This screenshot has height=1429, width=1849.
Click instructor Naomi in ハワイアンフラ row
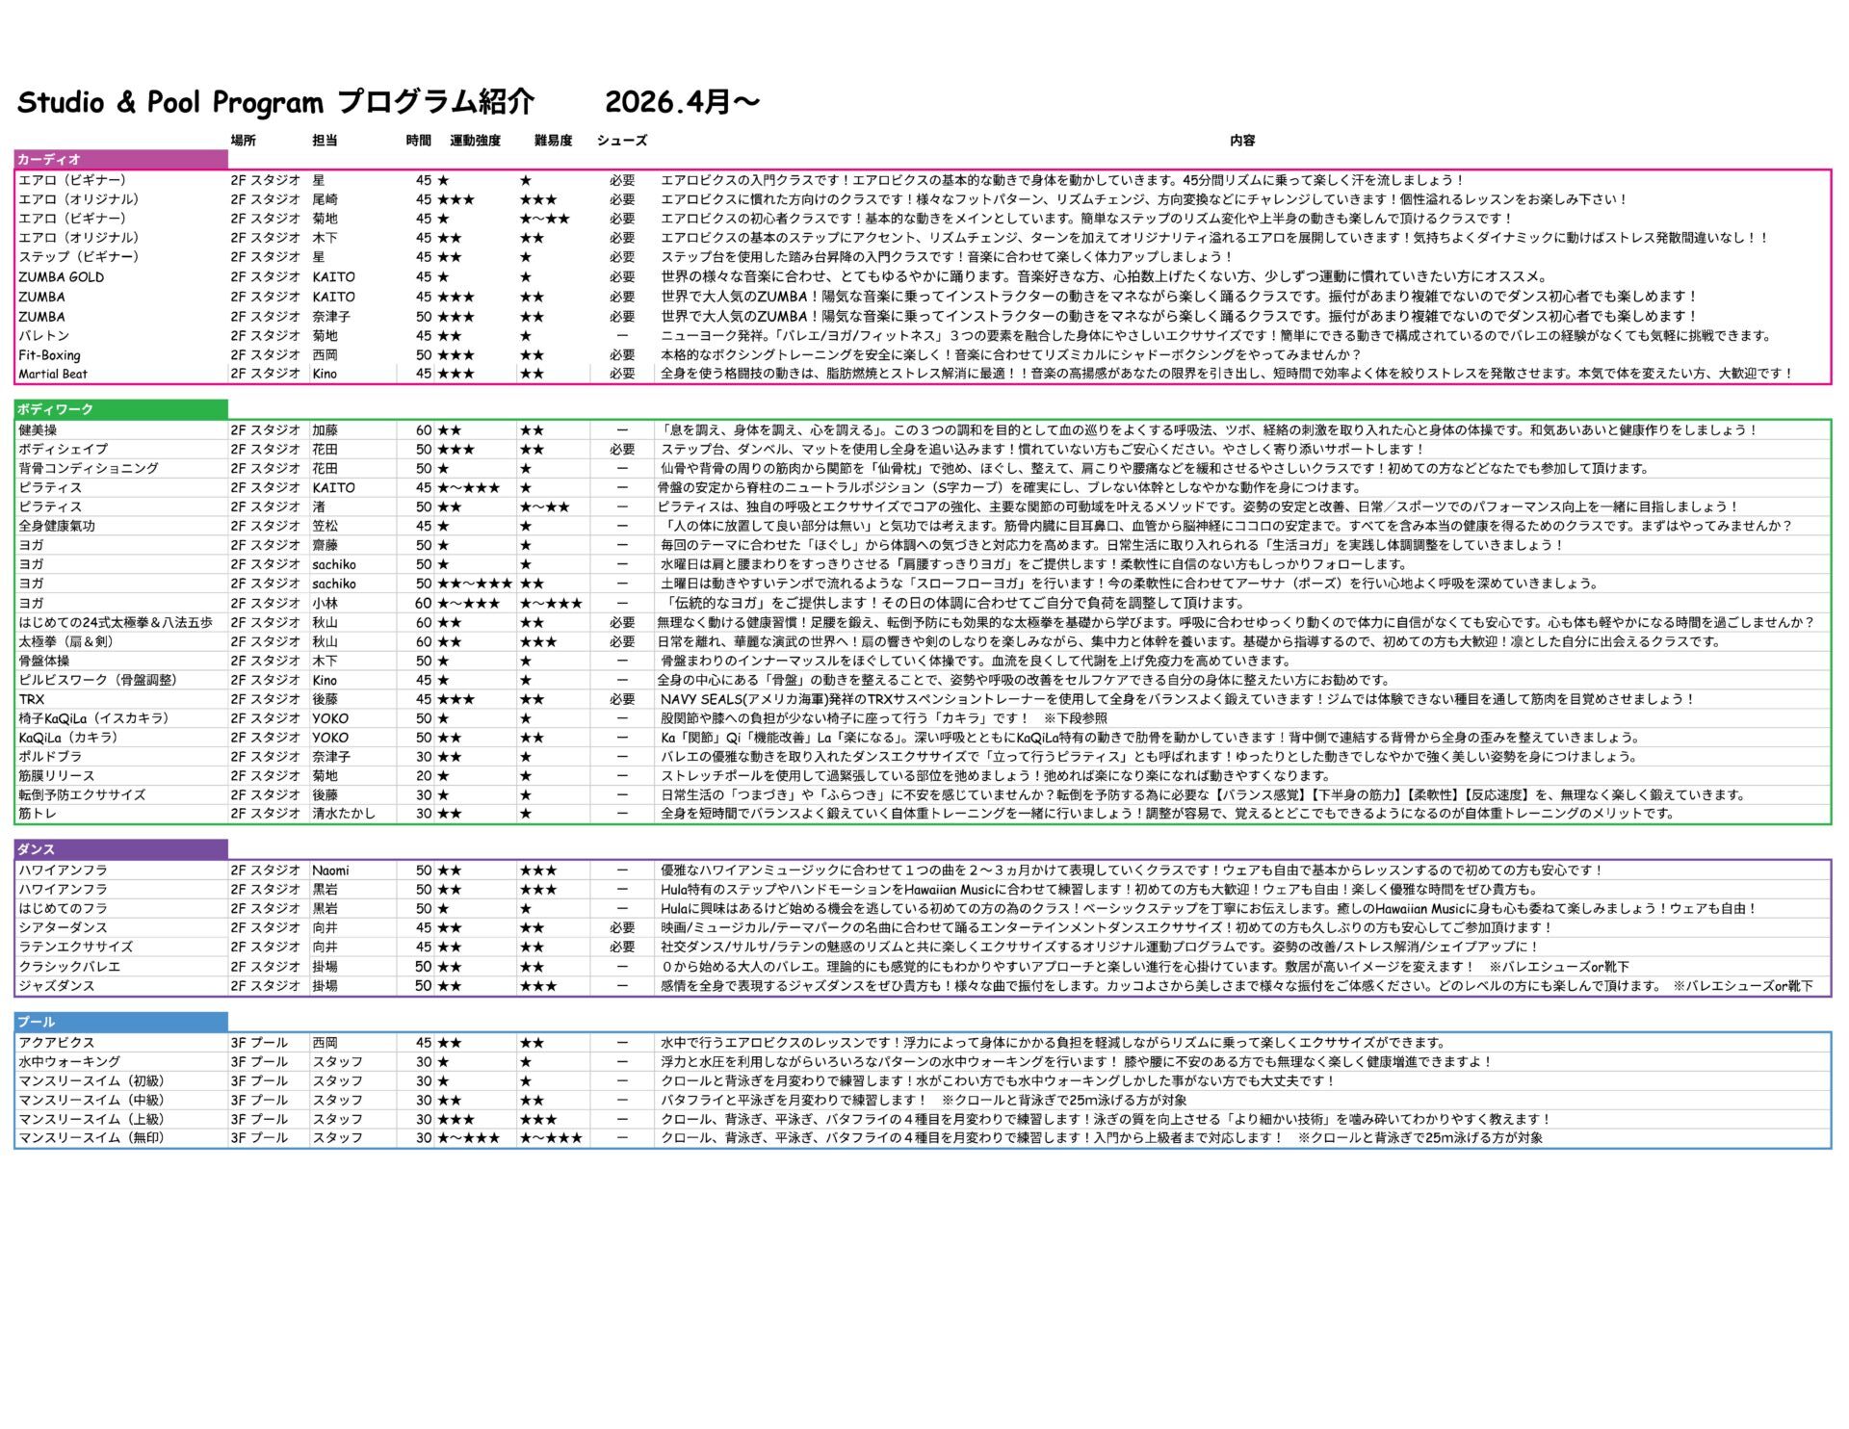pos(330,870)
